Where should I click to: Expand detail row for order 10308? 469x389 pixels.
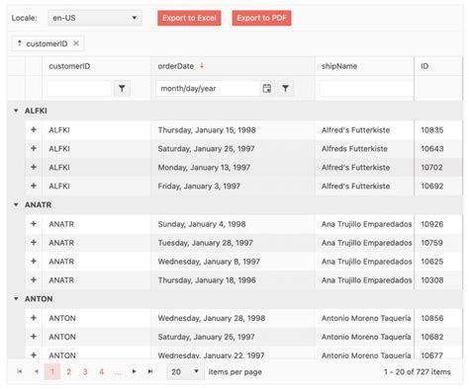tap(34, 280)
